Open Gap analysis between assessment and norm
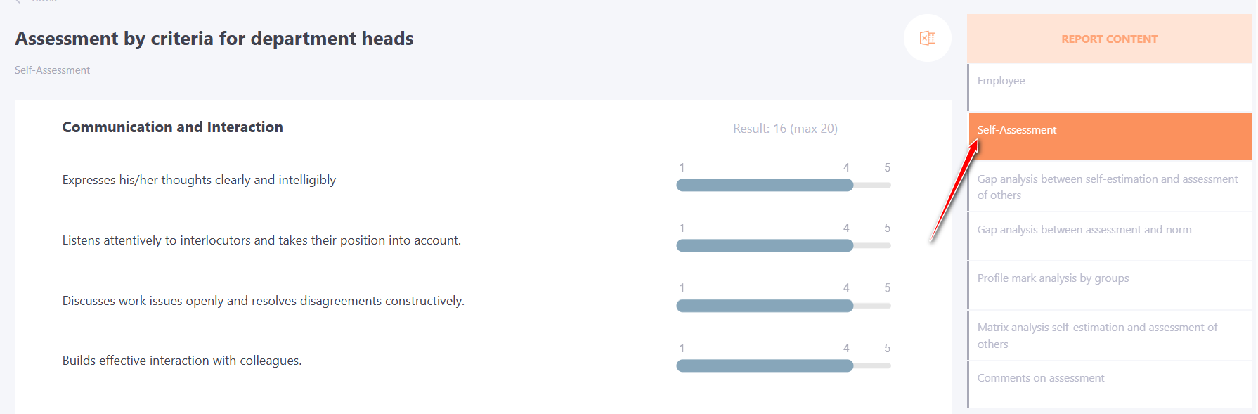Image resolution: width=1258 pixels, height=414 pixels. (x=1110, y=236)
